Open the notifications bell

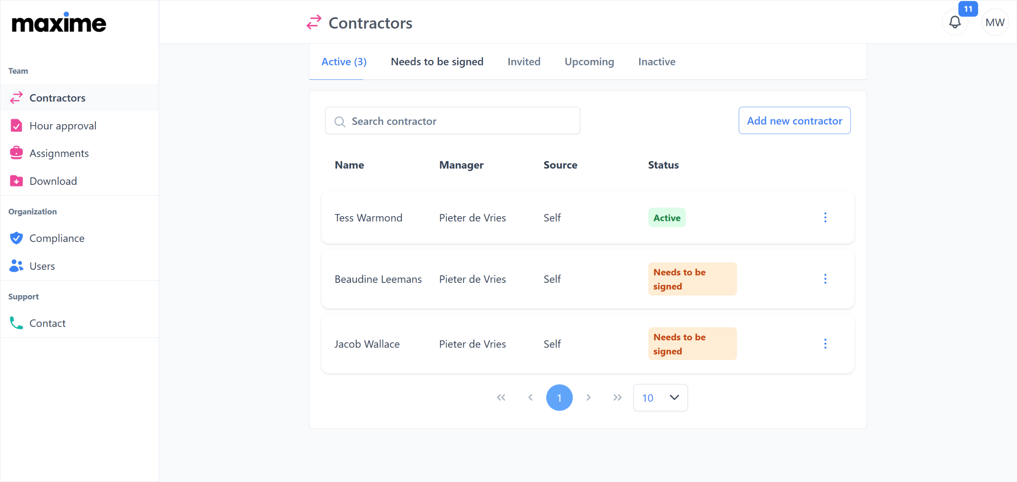coord(955,22)
